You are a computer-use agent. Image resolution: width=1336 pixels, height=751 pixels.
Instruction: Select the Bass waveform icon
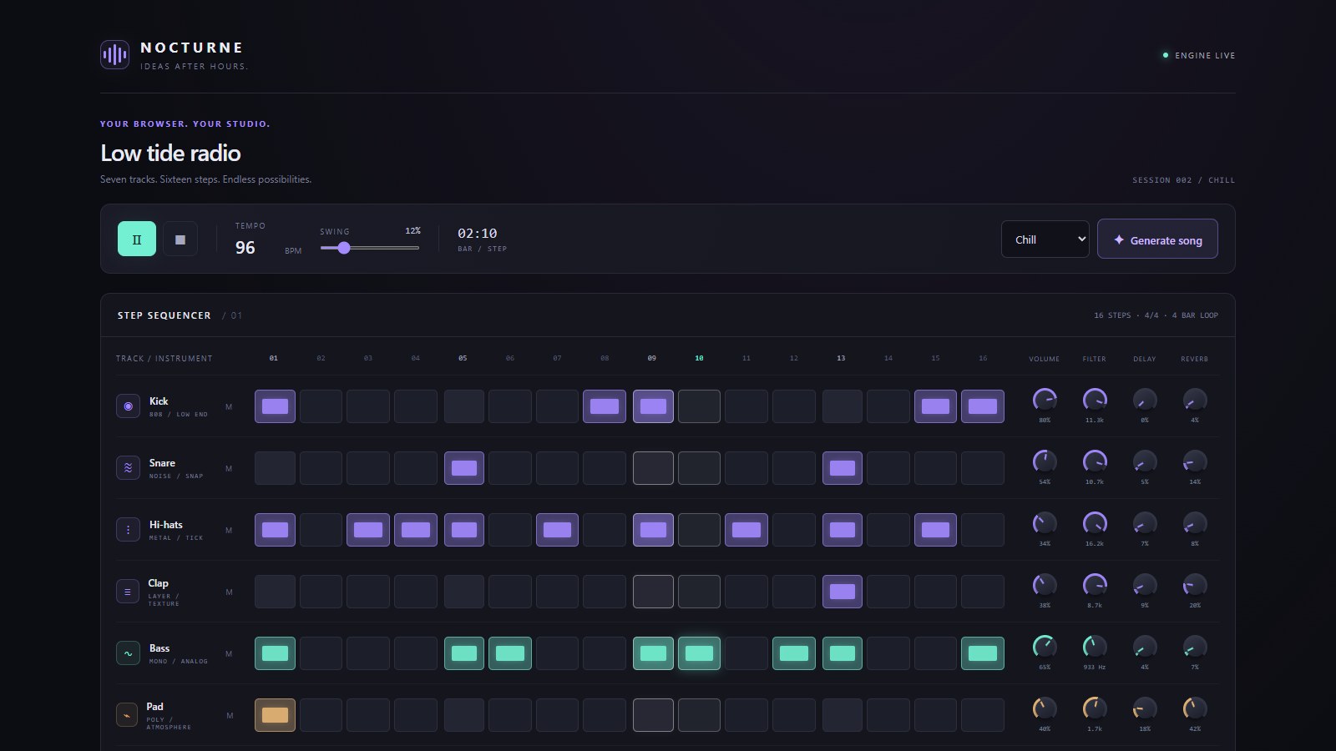pyautogui.click(x=128, y=653)
